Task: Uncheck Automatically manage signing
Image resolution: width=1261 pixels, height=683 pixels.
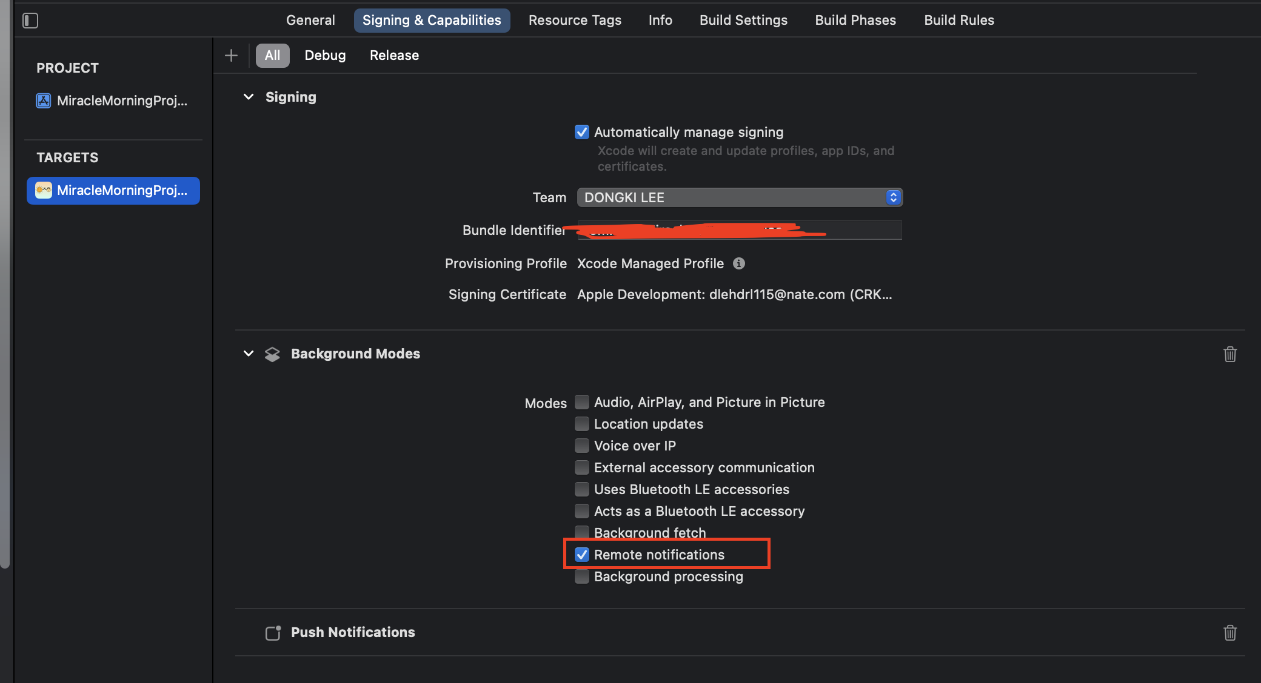Action: tap(581, 132)
